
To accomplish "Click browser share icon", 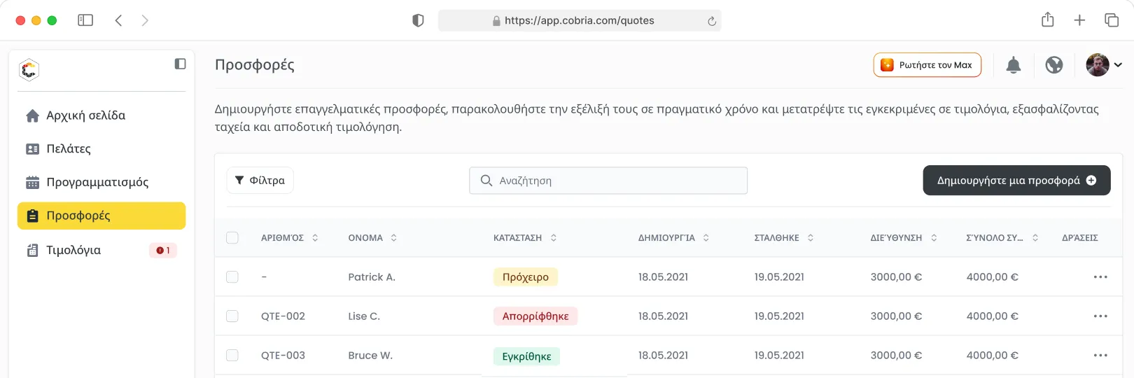I will pyautogui.click(x=1047, y=20).
